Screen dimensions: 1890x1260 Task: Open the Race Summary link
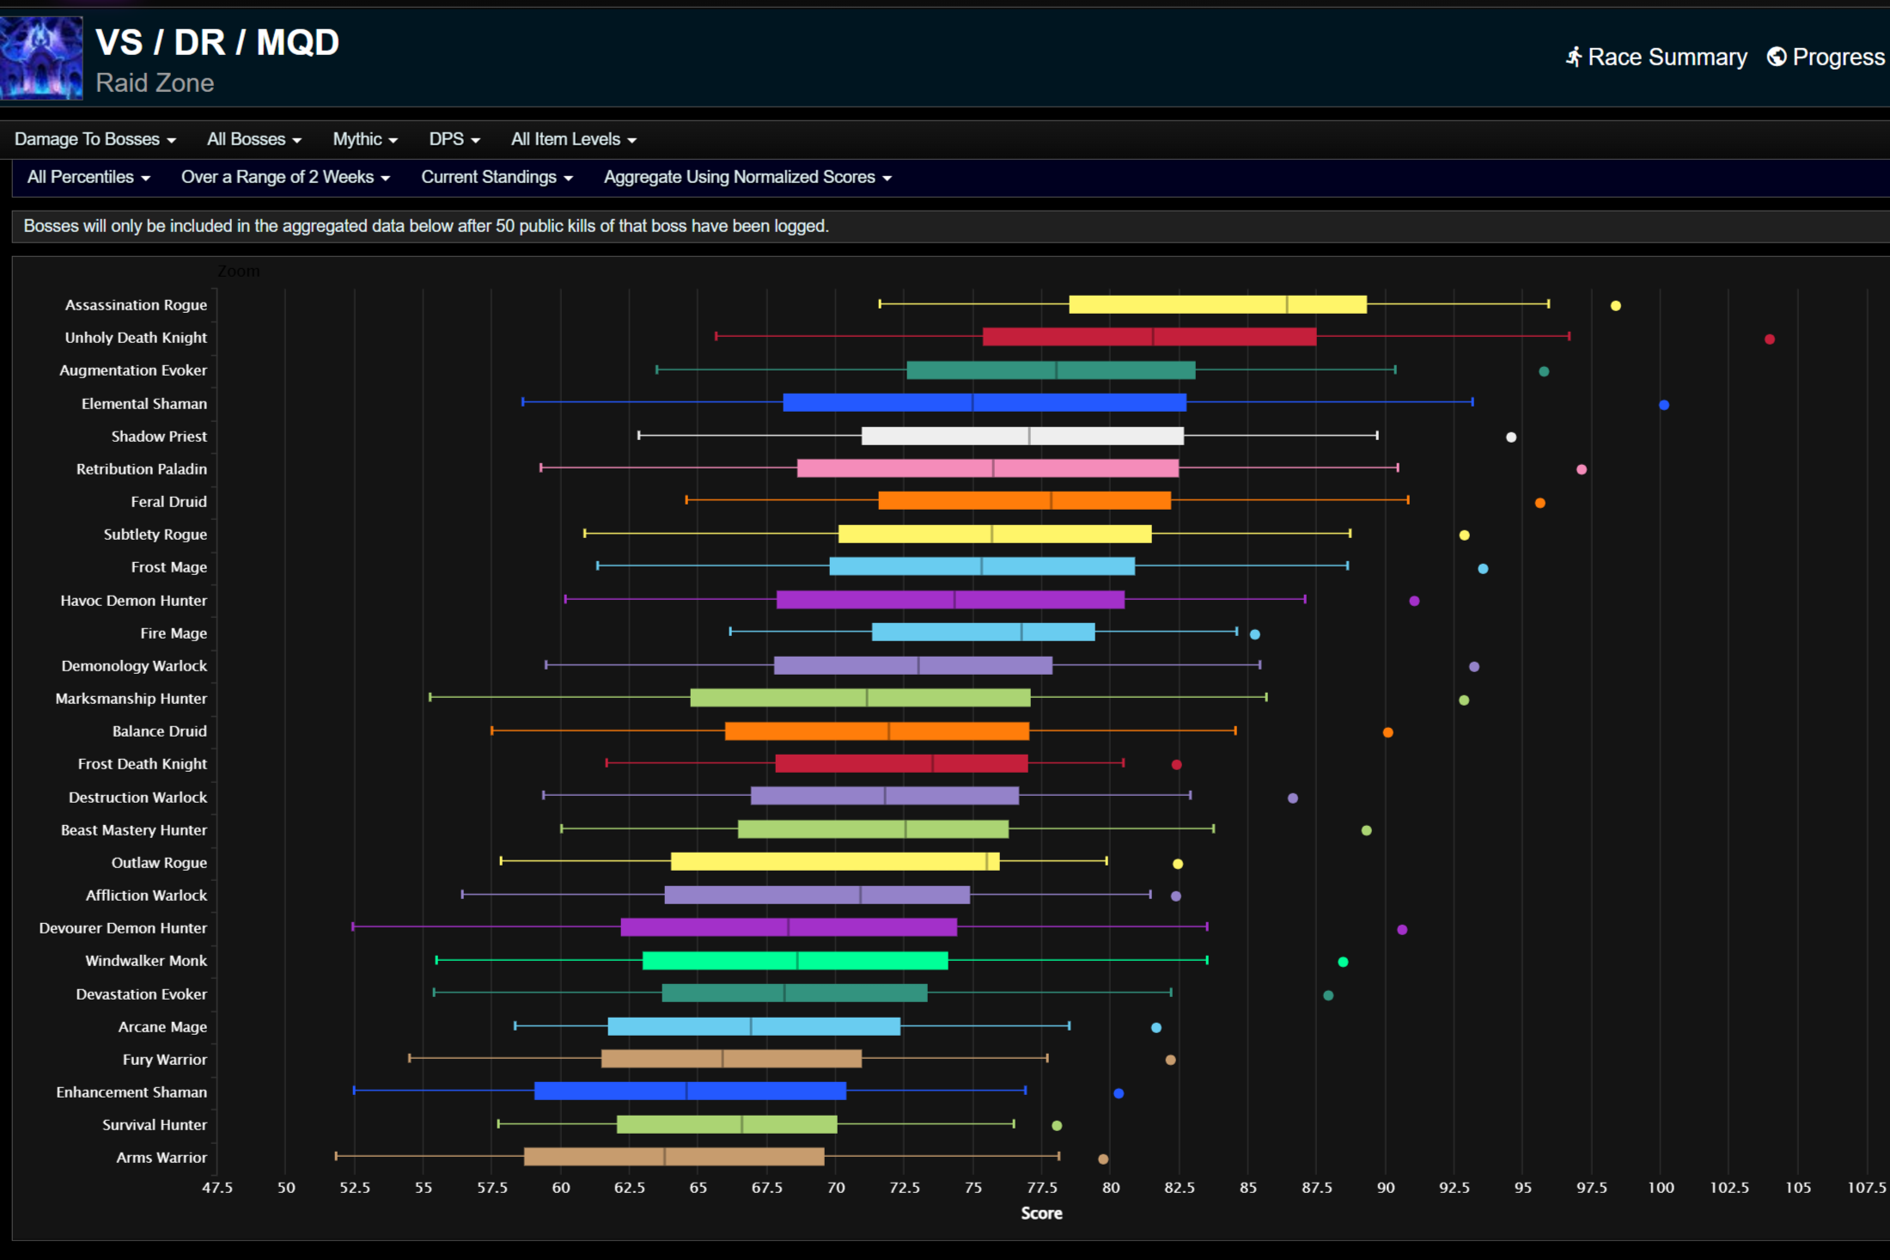click(x=1667, y=57)
